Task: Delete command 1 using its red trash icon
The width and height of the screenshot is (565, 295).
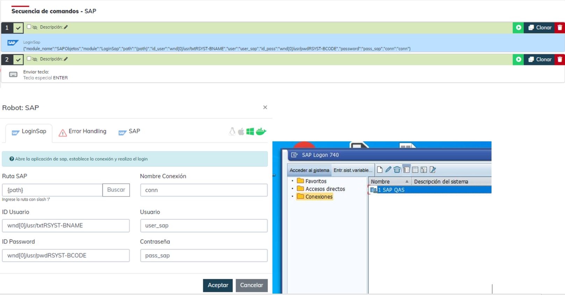Action: (560, 28)
